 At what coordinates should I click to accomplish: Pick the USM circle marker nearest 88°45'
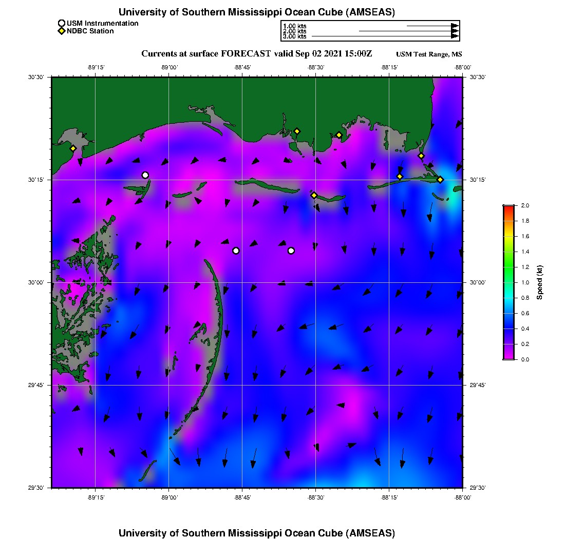click(x=236, y=251)
